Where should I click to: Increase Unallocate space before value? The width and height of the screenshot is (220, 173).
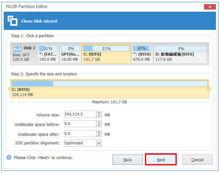(x=99, y=122)
